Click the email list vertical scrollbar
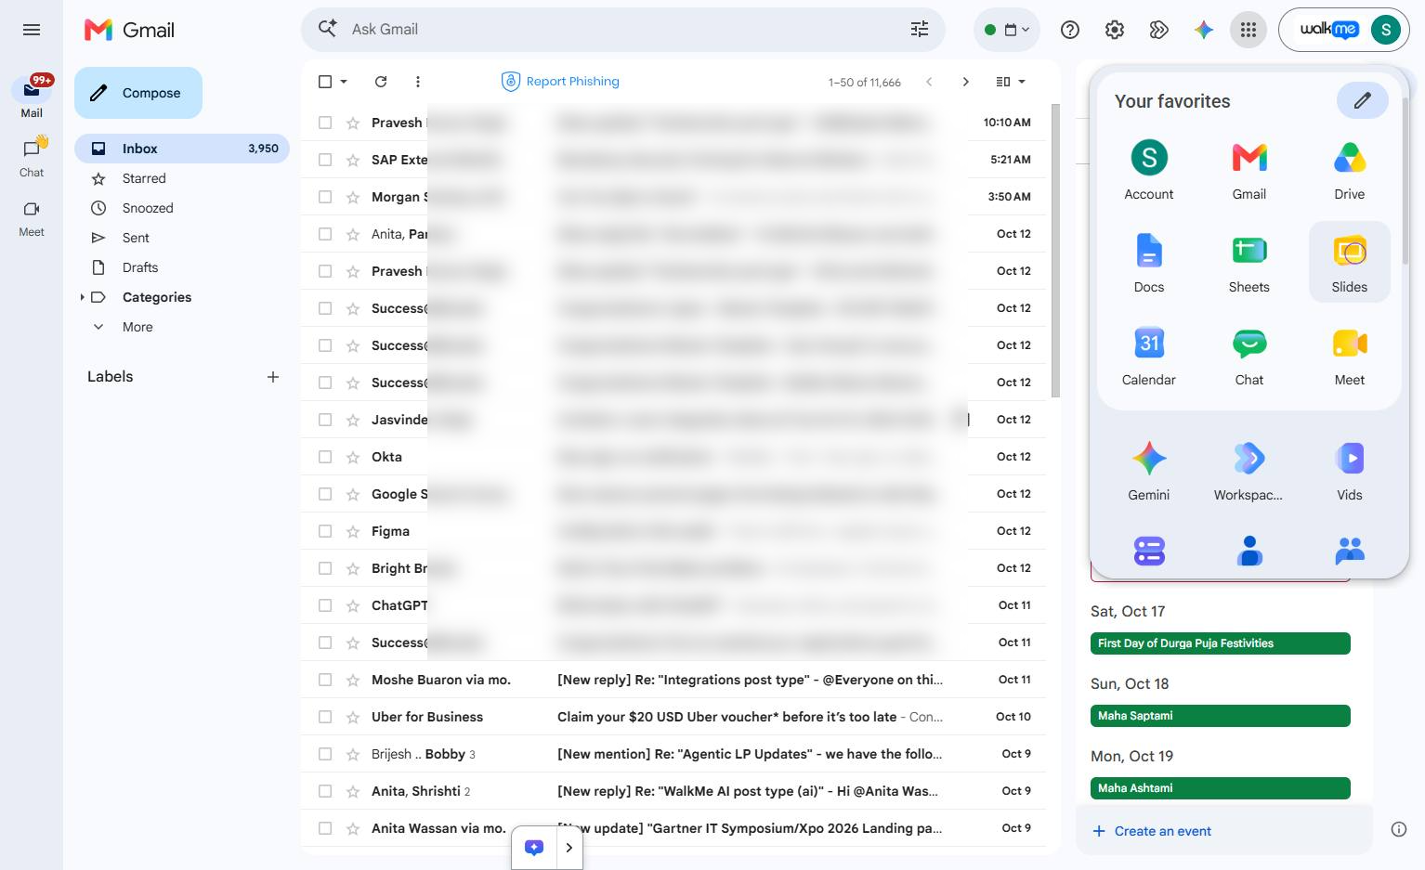Image resolution: width=1425 pixels, height=870 pixels. click(x=1054, y=251)
